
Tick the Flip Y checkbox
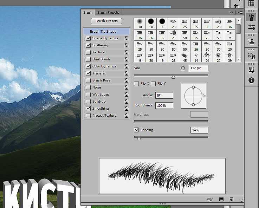(153, 84)
